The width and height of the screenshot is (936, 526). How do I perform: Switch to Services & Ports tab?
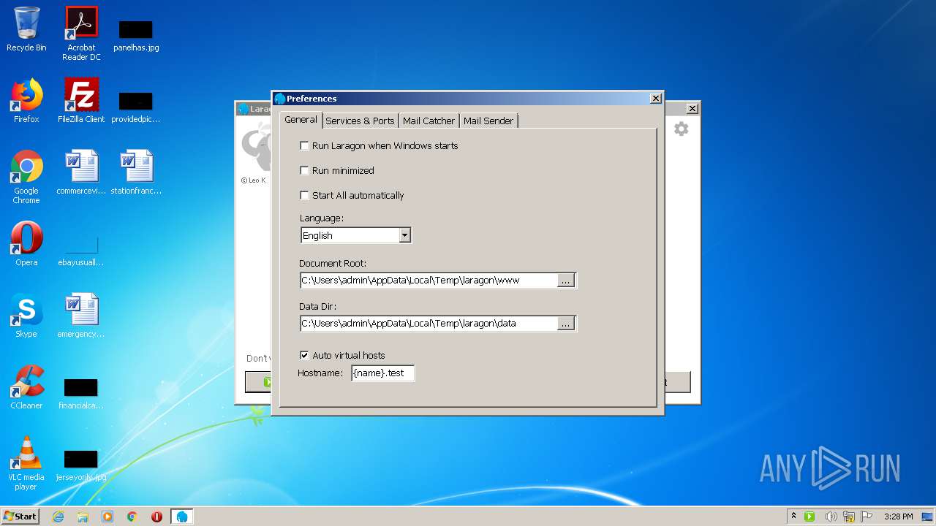(x=360, y=121)
